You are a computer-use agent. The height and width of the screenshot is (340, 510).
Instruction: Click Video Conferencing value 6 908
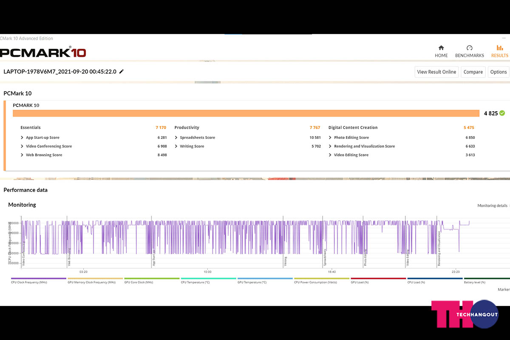pyautogui.click(x=162, y=146)
